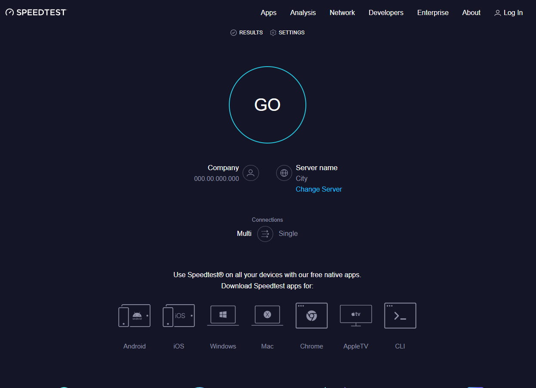
Task: Click the Windows label
Action: pyautogui.click(x=223, y=346)
